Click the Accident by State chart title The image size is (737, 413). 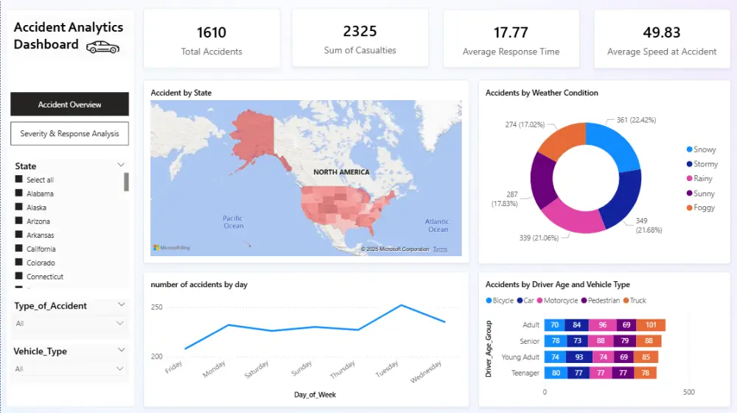point(181,93)
